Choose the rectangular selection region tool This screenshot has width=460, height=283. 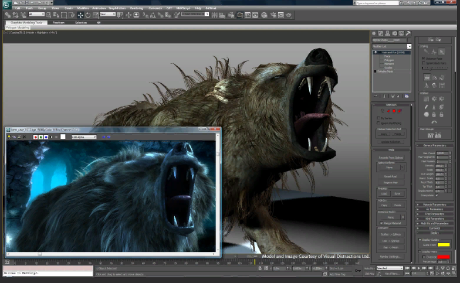point(63,15)
